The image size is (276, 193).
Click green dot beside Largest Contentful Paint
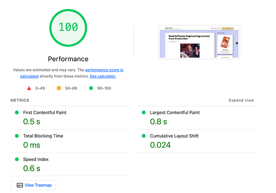tap(144, 112)
